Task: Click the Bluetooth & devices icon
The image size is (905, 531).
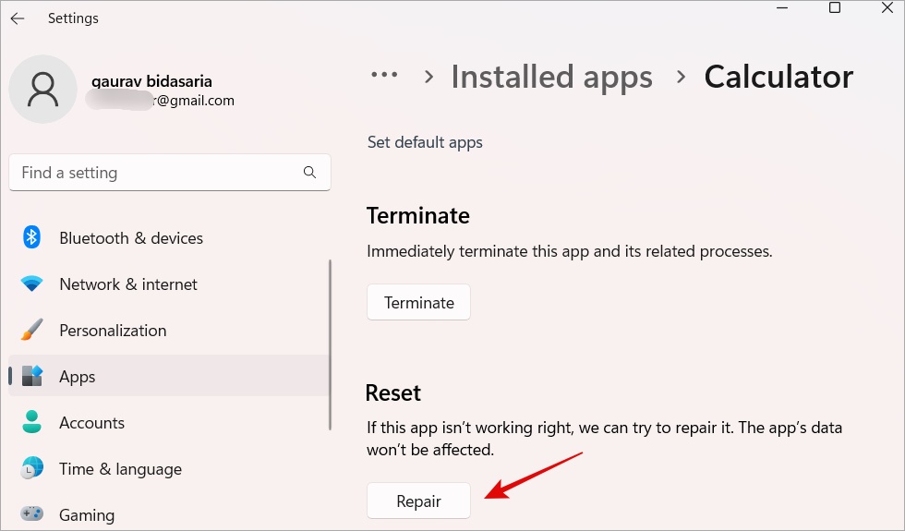Action: pyautogui.click(x=32, y=238)
